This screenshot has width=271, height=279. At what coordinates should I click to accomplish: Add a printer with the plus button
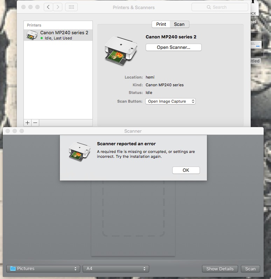point(27,123)
